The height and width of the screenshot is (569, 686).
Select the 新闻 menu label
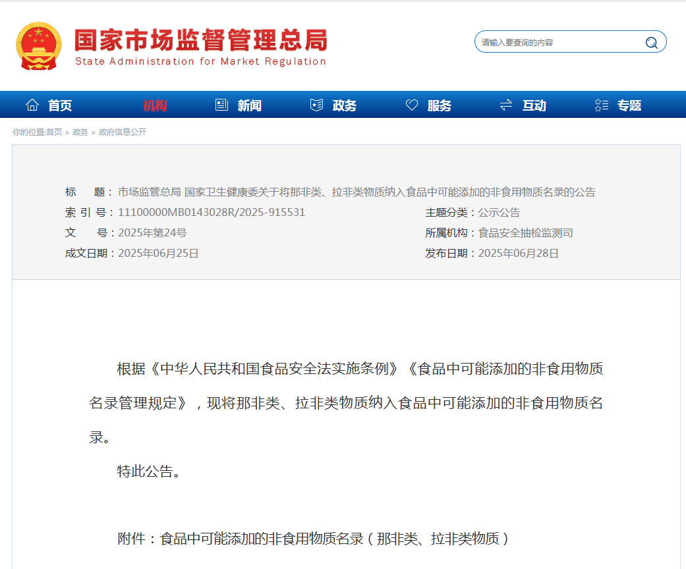(x=250, y=105)
